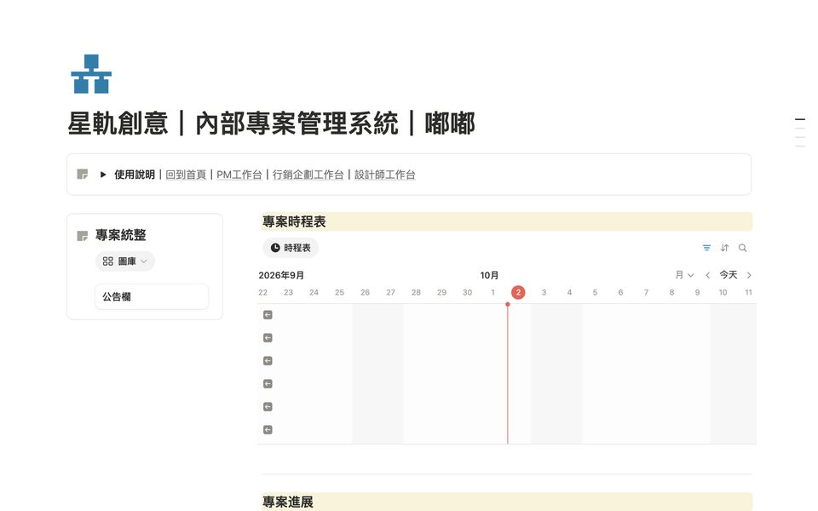Image resolution: width=818 pixels, height=511 pixels.
Task: Go to previous period with left chevron
Action: [x=708, y=275]
